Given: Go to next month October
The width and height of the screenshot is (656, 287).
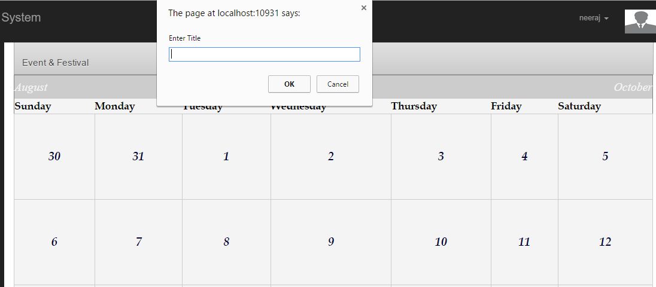Looking at the screenshot, I should point(633,87).
